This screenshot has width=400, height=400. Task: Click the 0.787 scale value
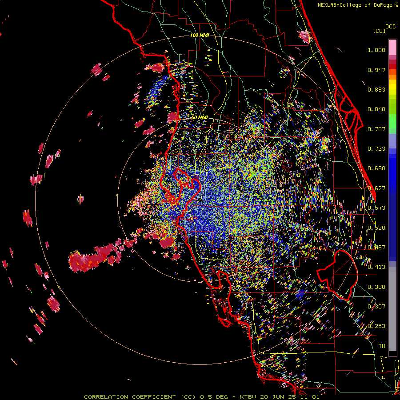click(376, 129)
